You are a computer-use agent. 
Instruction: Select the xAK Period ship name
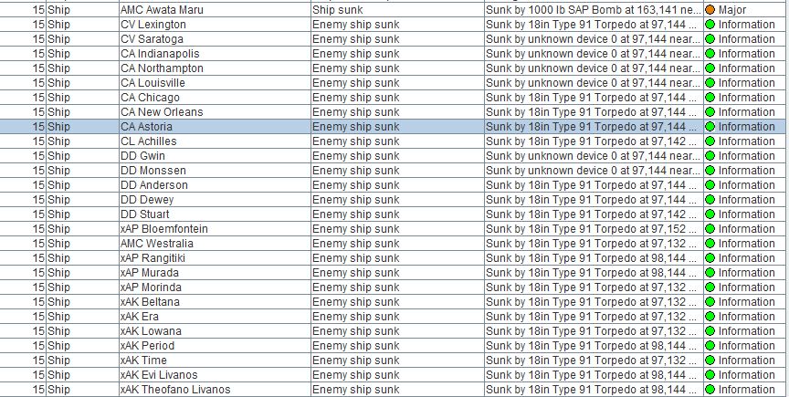[147, 345]
